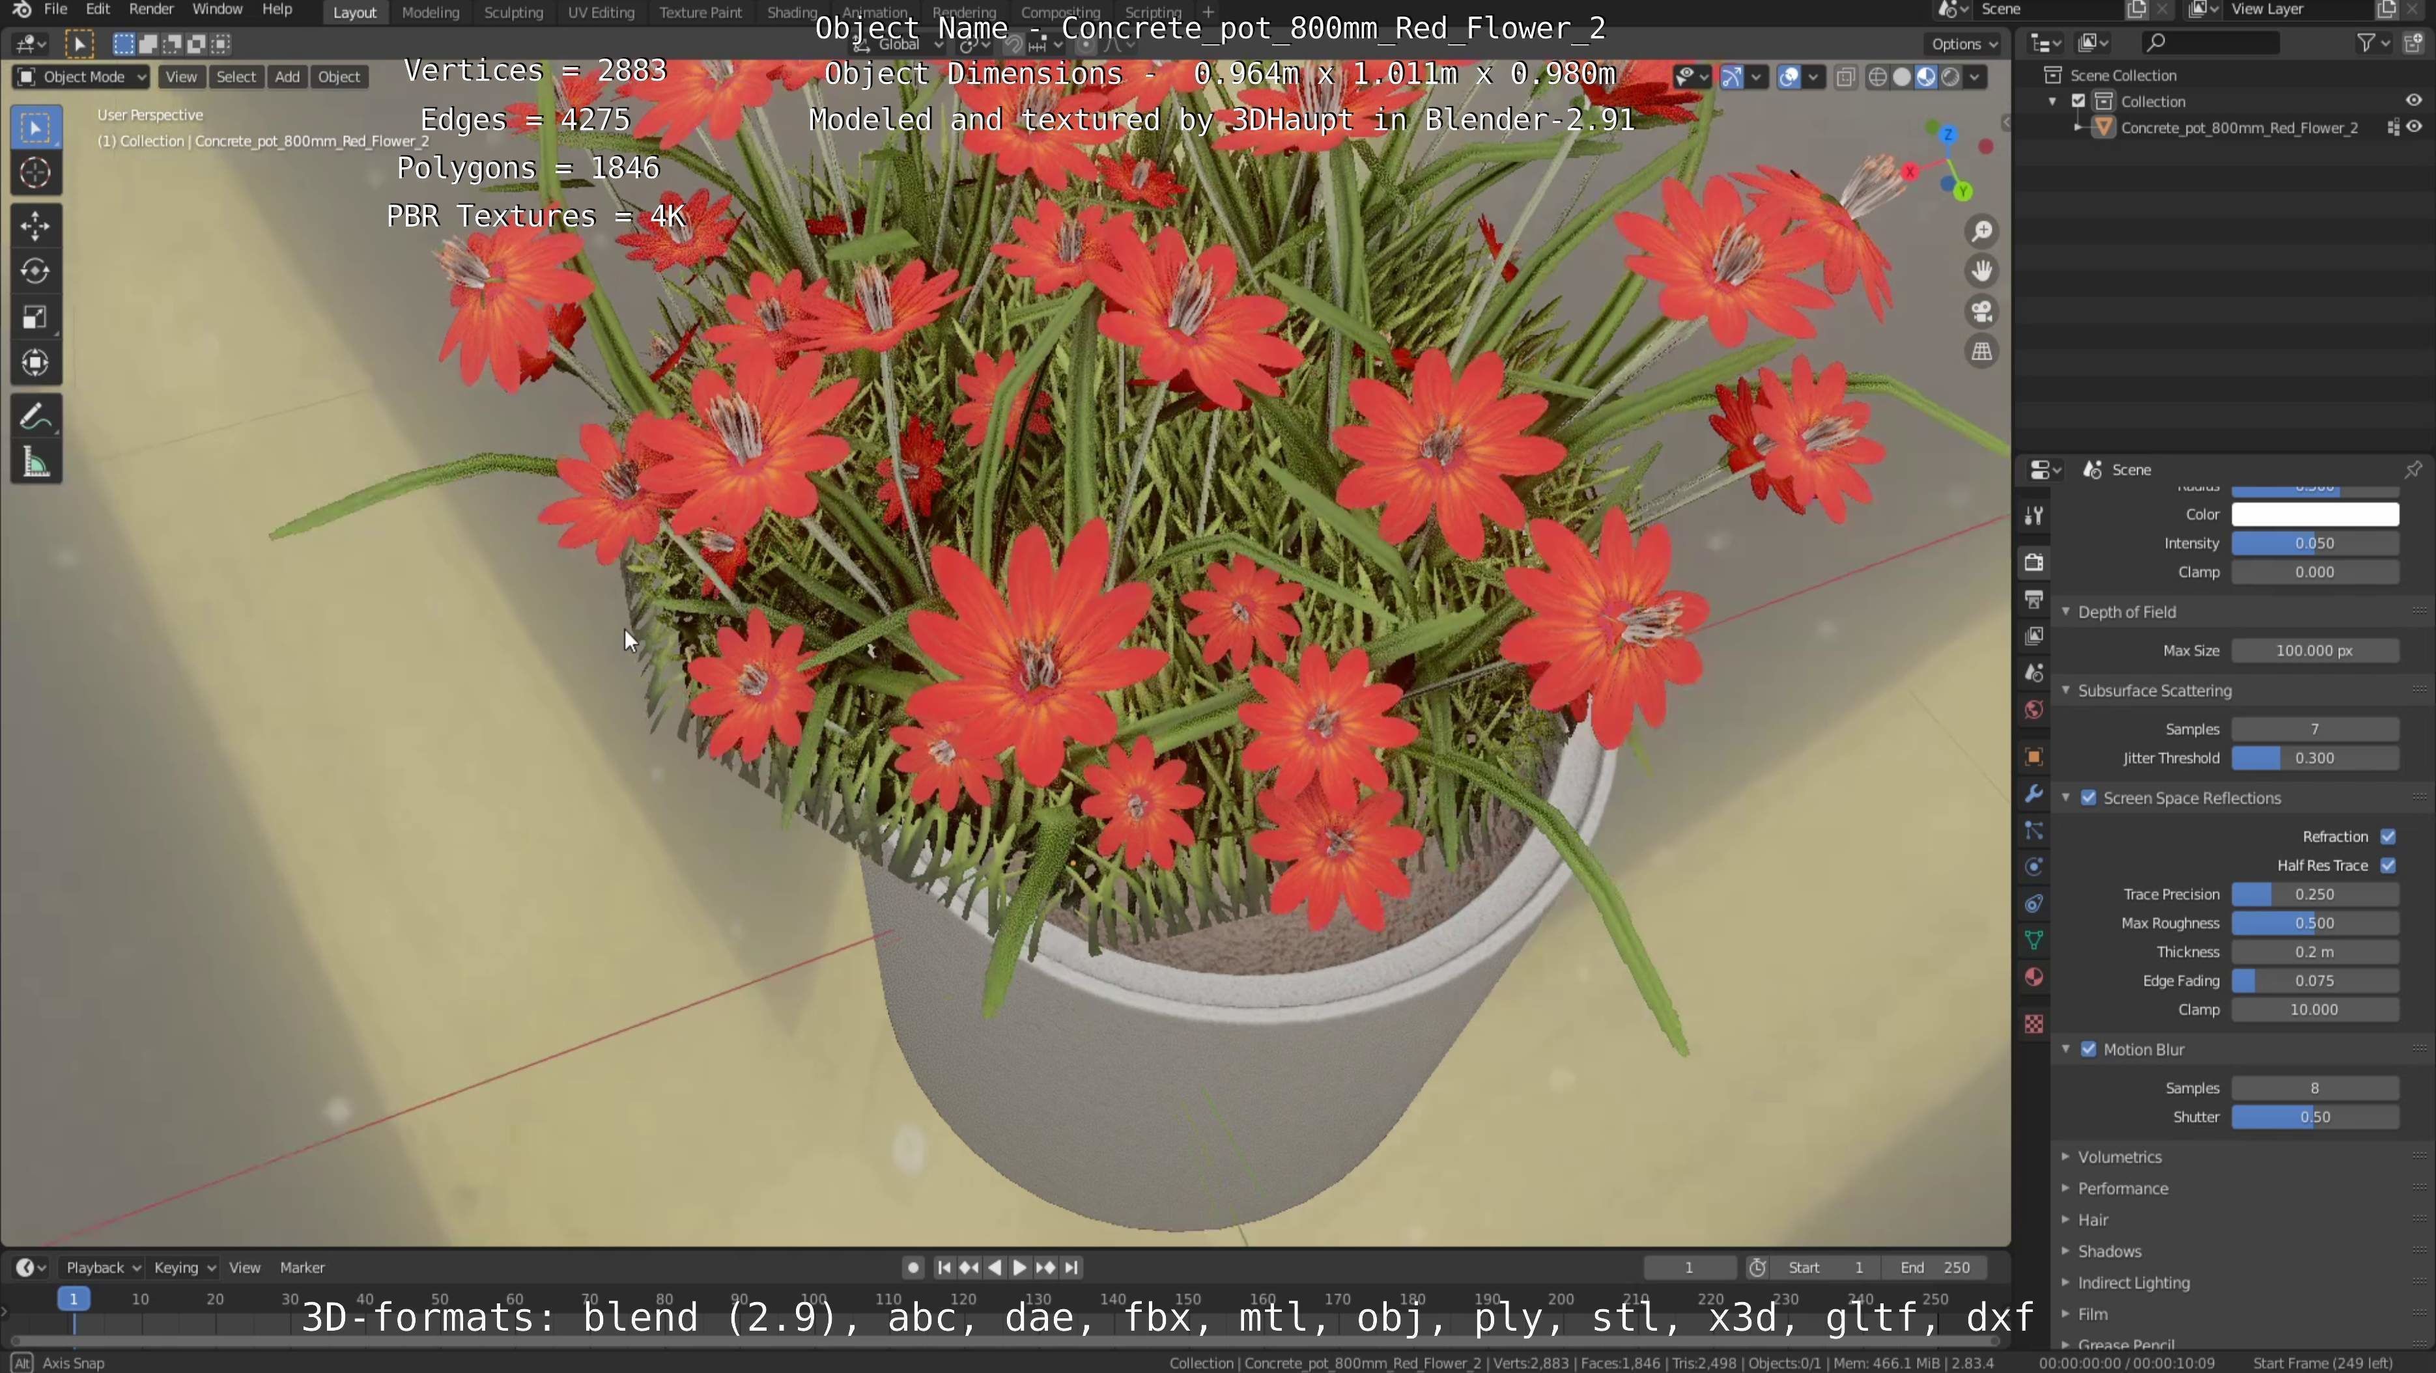
Task: Hide the Collection in outliner
Action: pos(2413,100)
